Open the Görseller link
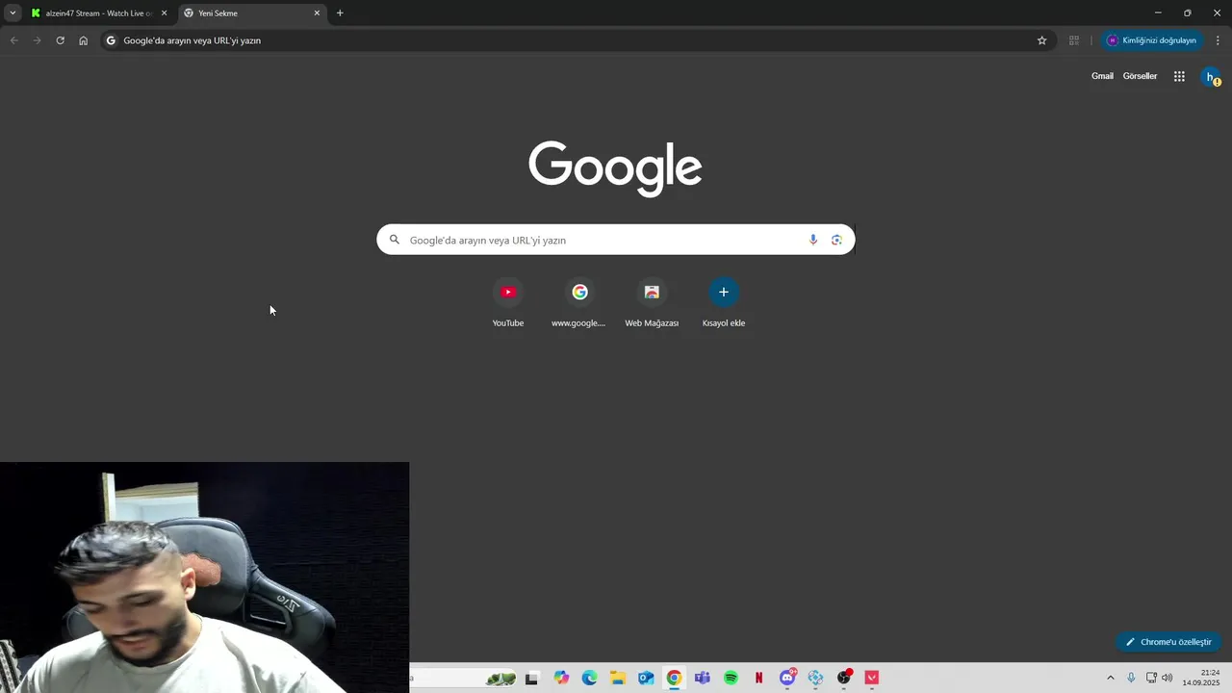1232x693 pixels. (x=1140, y=76)
